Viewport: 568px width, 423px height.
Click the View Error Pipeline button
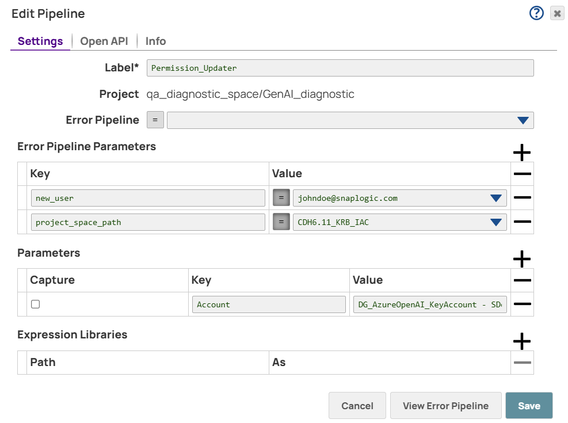point(445,405)
